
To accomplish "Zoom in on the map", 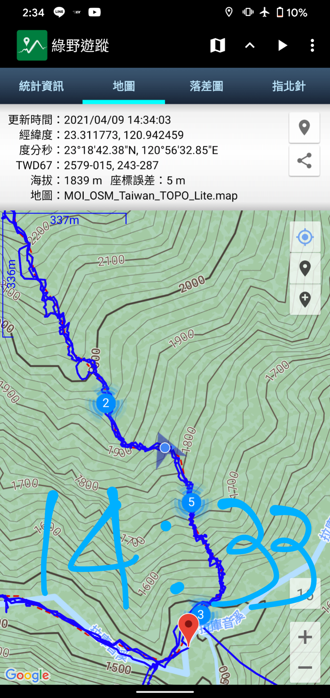I will click(305, 637).
